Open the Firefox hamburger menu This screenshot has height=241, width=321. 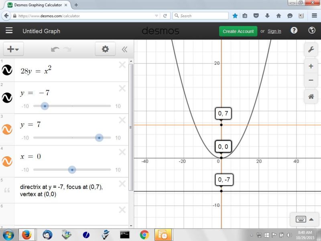click(315, 16)
